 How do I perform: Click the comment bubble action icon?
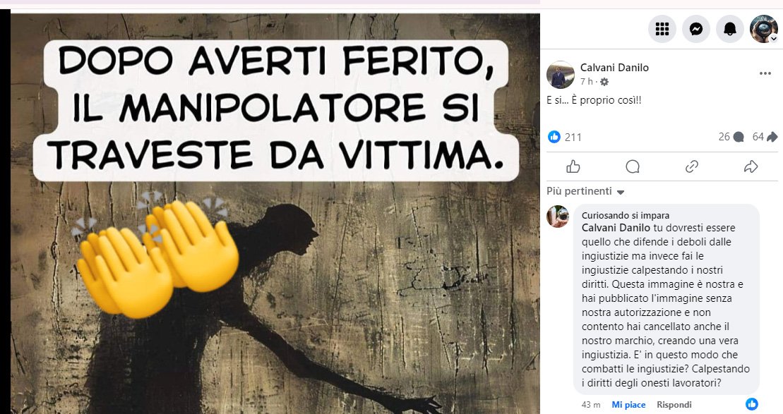pos(633,166)
